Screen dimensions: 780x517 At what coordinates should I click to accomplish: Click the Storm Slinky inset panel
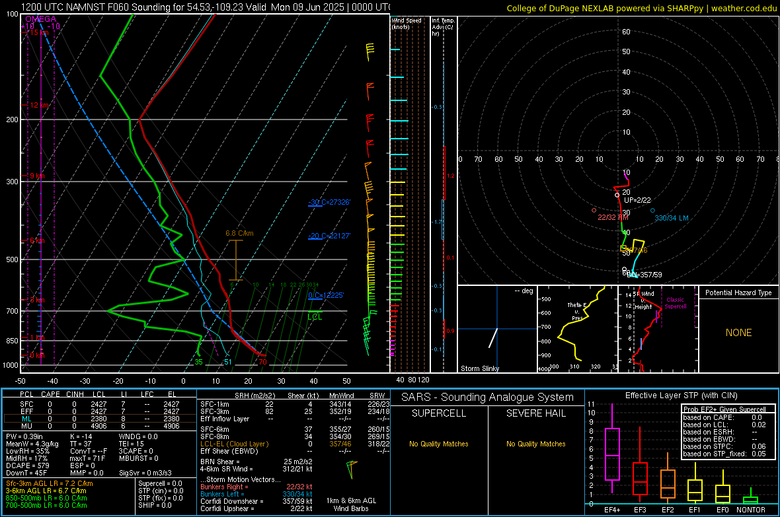(497, 329)
